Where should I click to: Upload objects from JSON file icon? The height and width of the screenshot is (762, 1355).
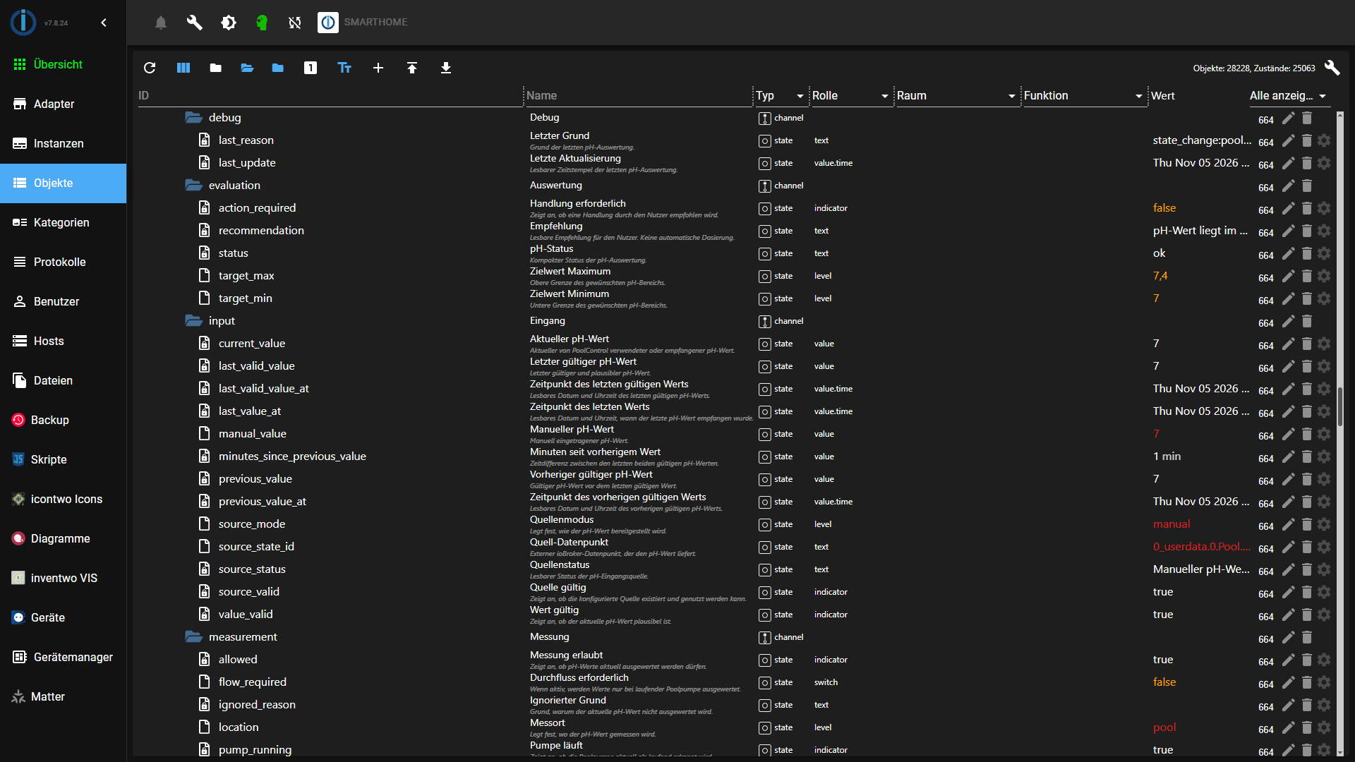[x=412, y=68]
